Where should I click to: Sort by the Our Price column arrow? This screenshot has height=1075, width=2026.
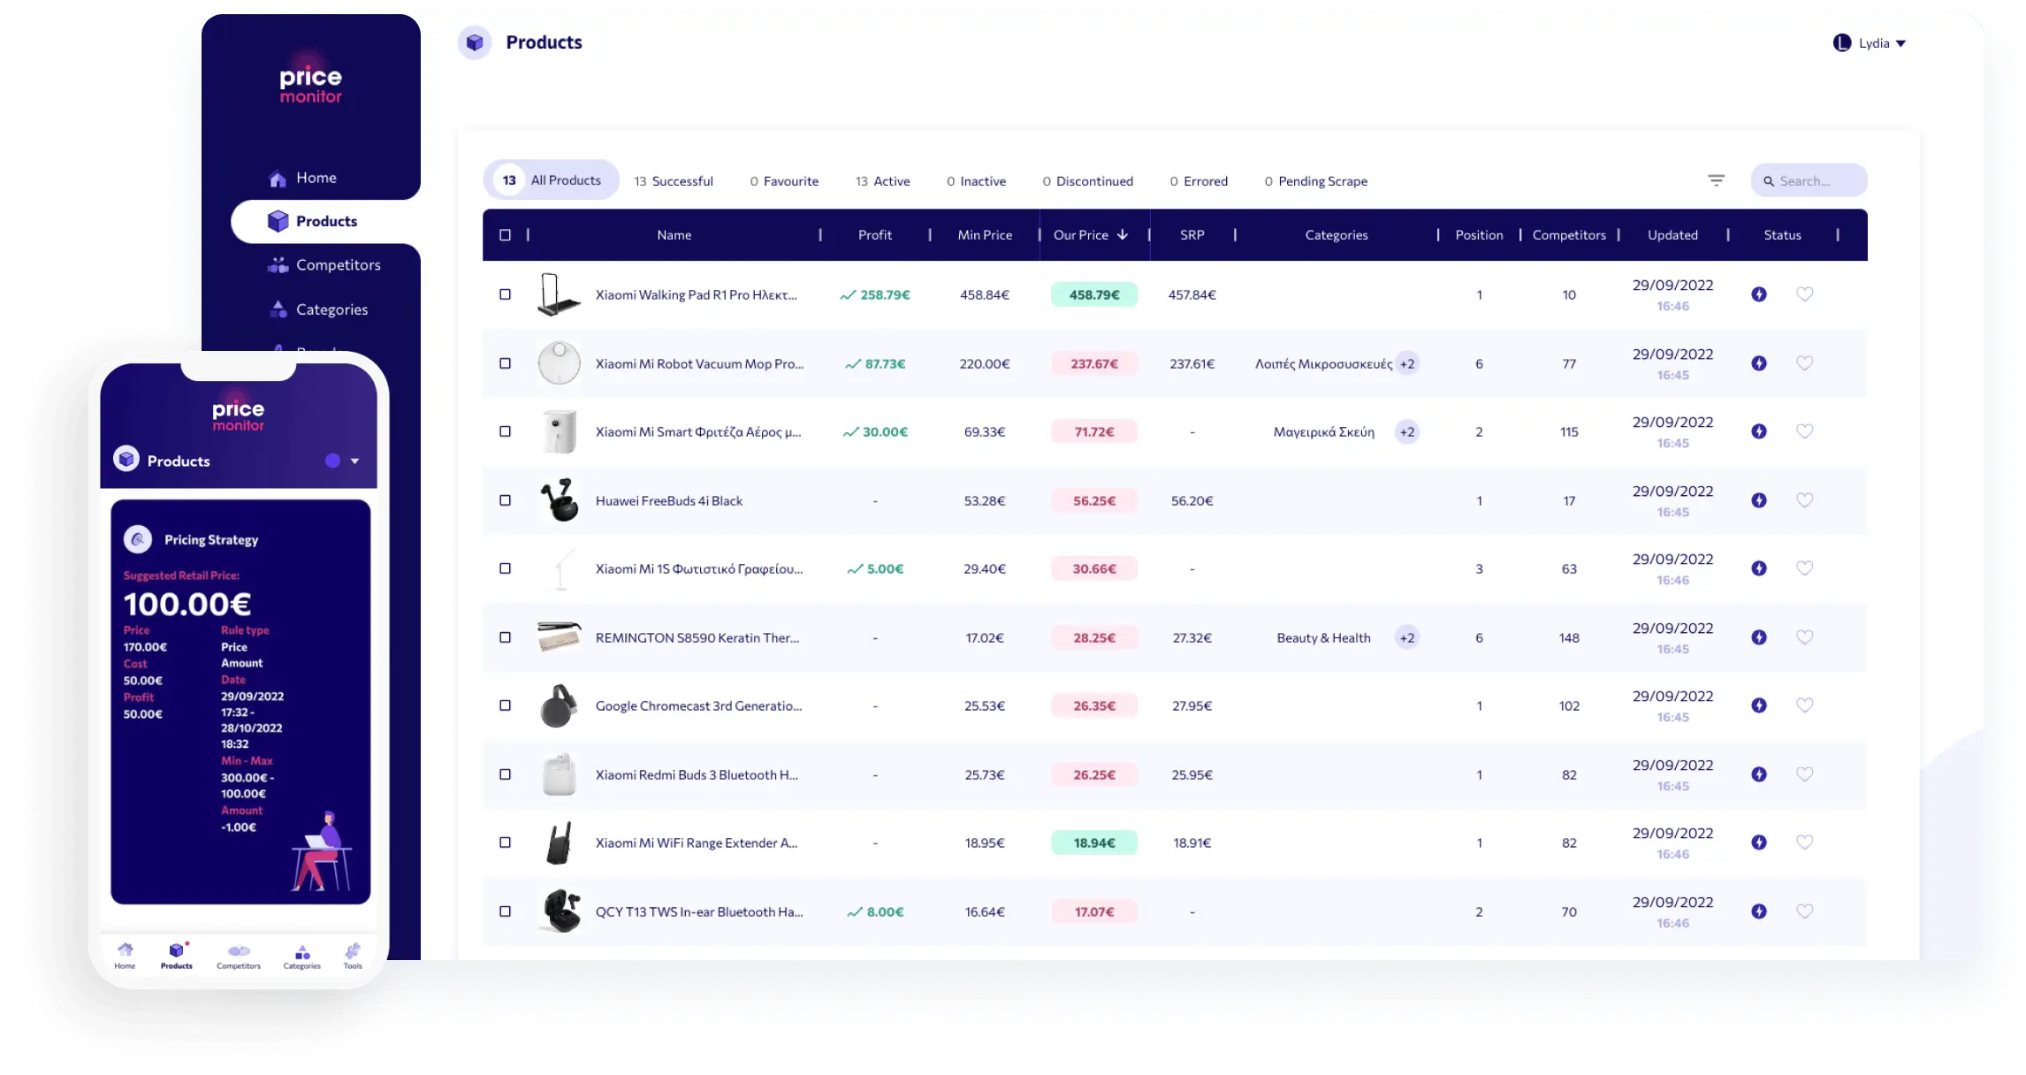point(1123,235)
